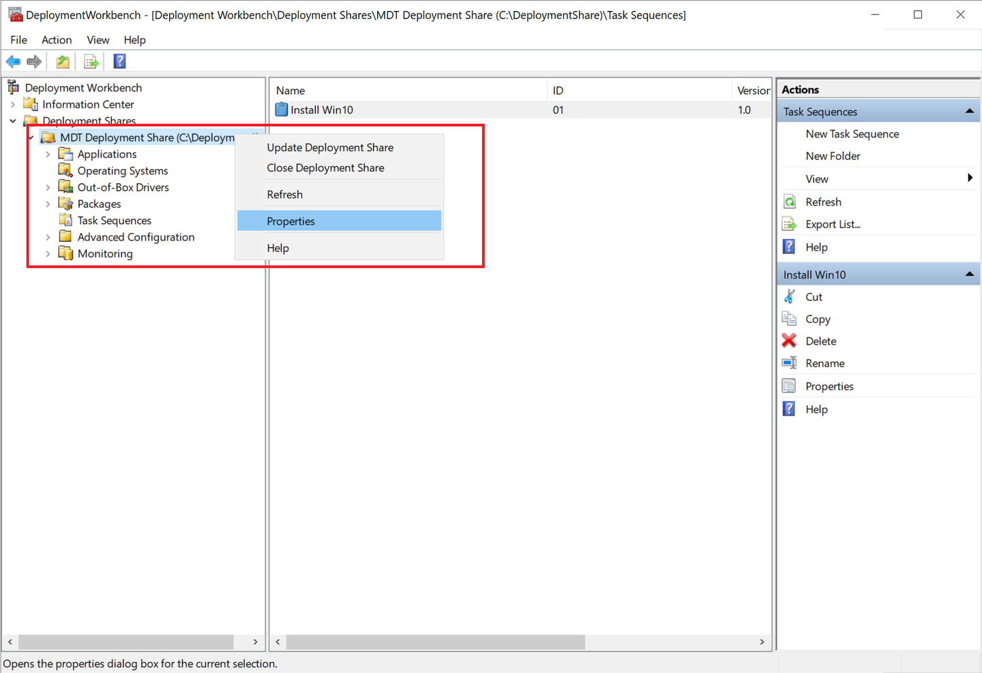Screen dimensions: 982x673
Task: Collapse the Install Win10 section in Actions
Action: click(970, 274)
